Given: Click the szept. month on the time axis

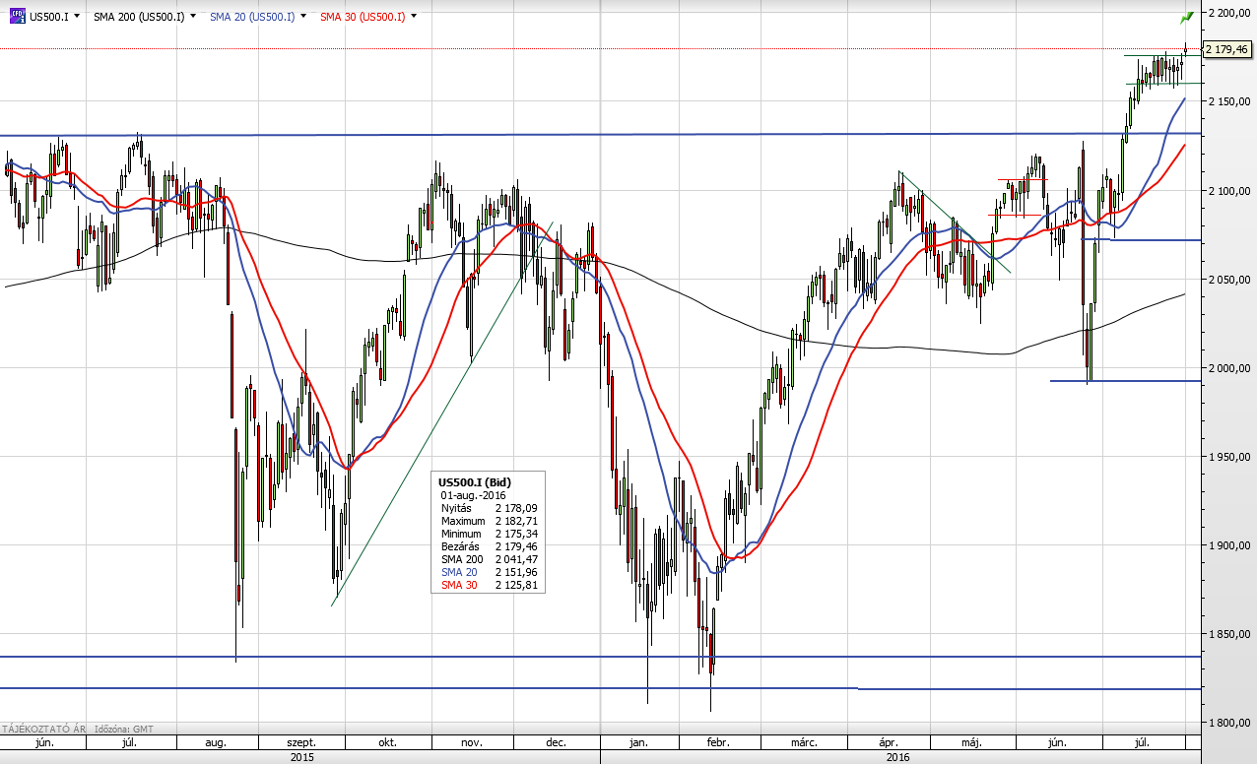Looking at the screenshot, I should (301, 743).
